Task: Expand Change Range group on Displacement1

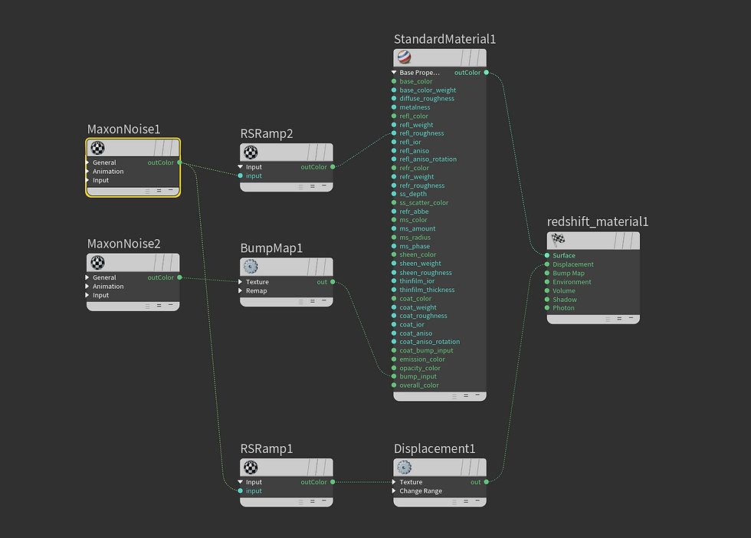Action: [394, 490]
